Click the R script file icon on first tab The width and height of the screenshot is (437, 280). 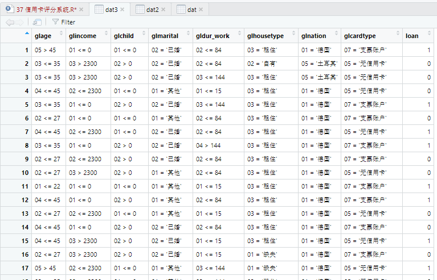click(x=10, y=9)
